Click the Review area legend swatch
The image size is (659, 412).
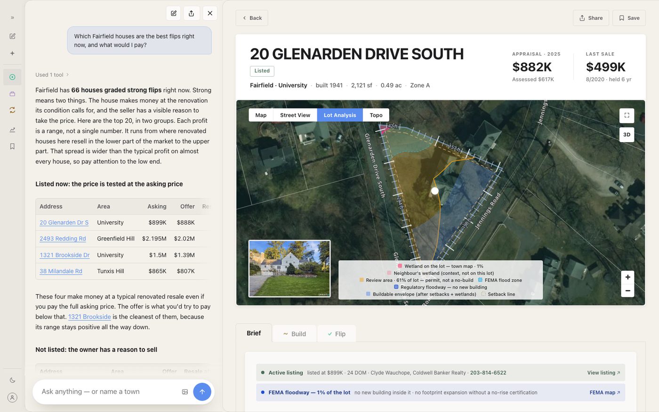click(x=362, y=280)
